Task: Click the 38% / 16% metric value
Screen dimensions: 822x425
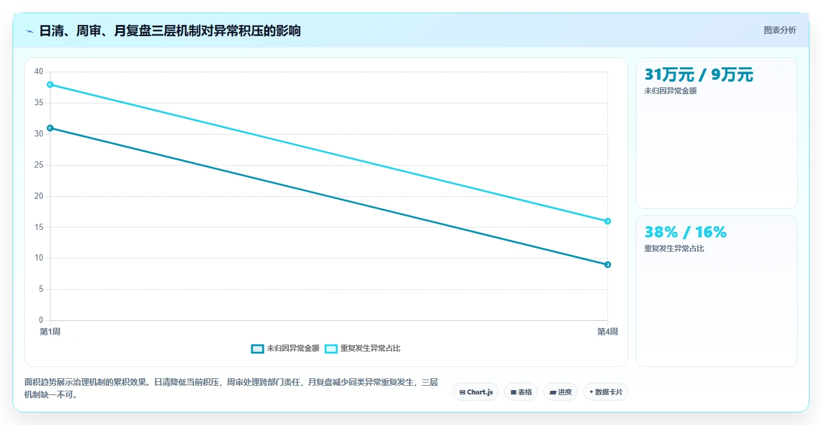Action: [685, 232]
